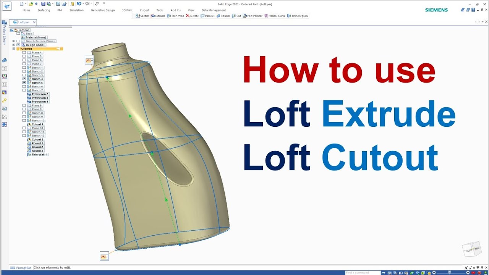Select the Thin Region command
The height and width of the screenshot is (275, 489).
point(298,16)
